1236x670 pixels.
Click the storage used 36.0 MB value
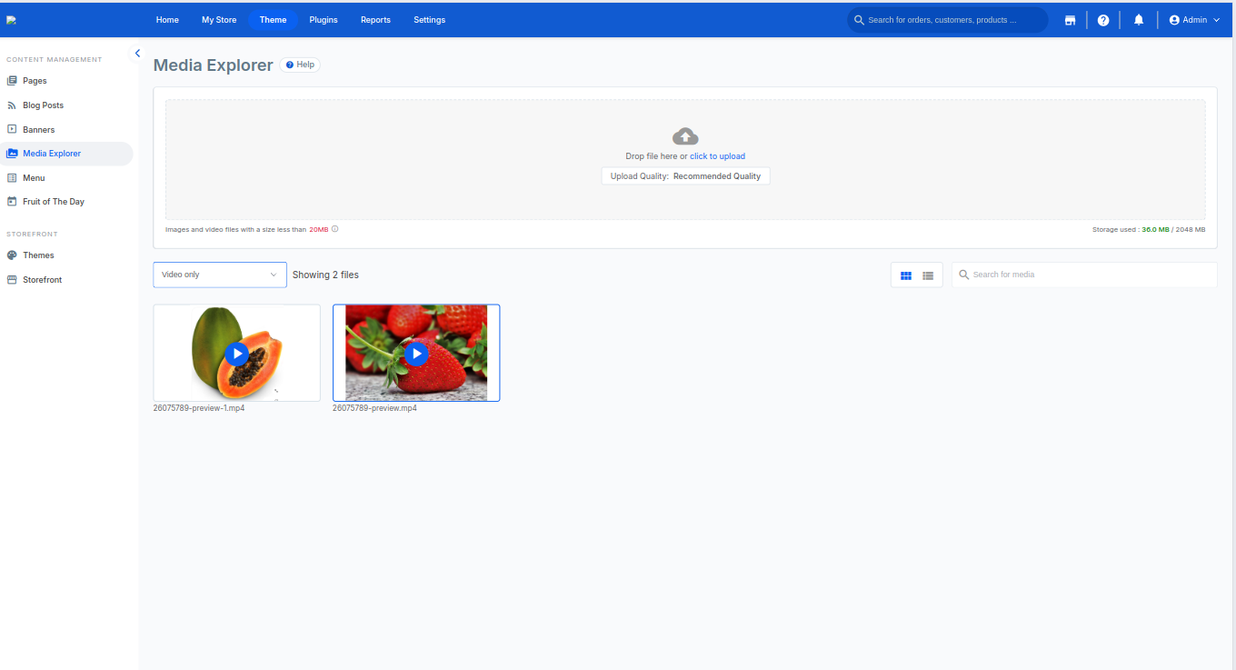point(1155,230)
